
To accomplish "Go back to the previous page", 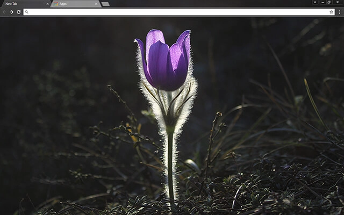I will click(4, 12).
